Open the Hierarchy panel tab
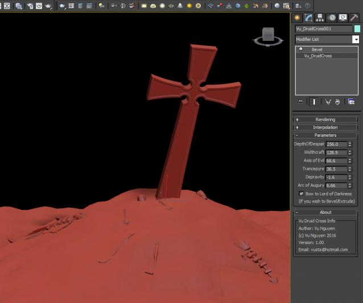Image resolution: width=363 pixels, height=303 pixels. coord(320,18)
